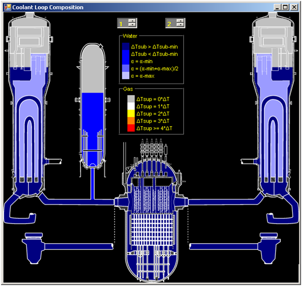Decrease loop 1 spinner value with down arrow

[132, 25]
